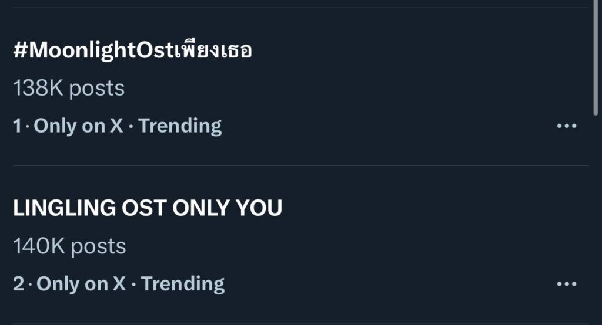This screenshot has width=602, height=325.
Task: Open three-dot menu for LINGLING OST trend
Action: [x=566, y=284]
